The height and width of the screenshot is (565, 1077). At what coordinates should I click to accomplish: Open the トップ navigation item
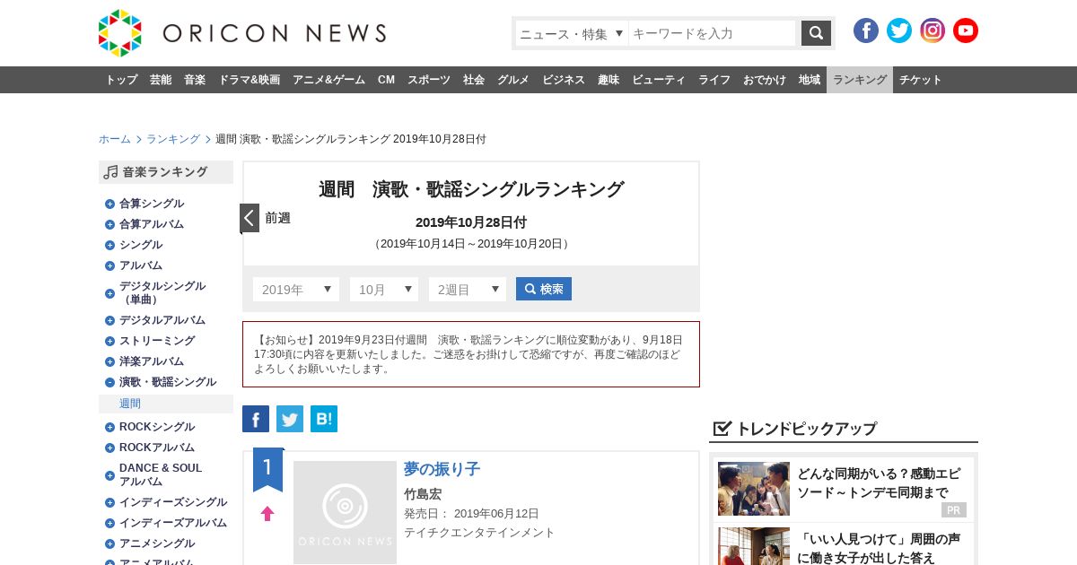[121, 80]
